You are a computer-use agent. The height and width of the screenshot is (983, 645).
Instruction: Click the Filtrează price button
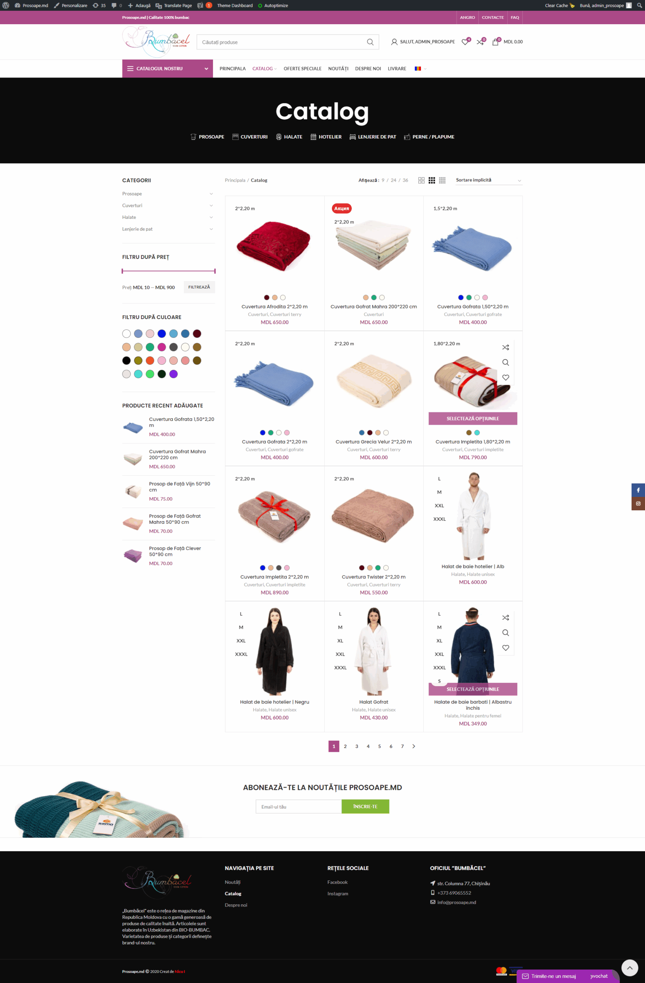[x=199, y=287]
